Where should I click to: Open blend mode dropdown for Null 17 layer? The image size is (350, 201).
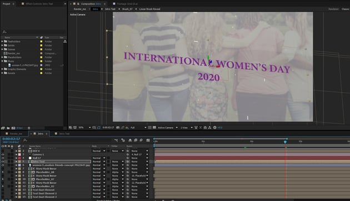point(99,158)
